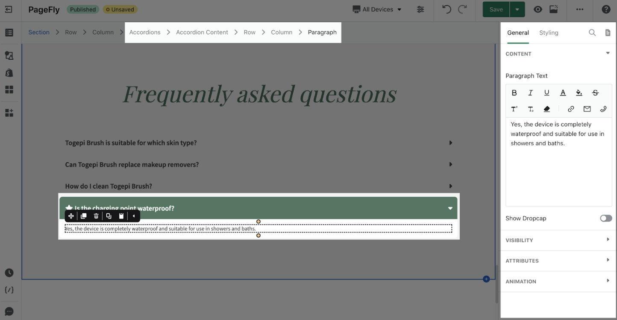Open the custom code editor icon
This screenshot has width=617, height=320.
click(9, 290)
